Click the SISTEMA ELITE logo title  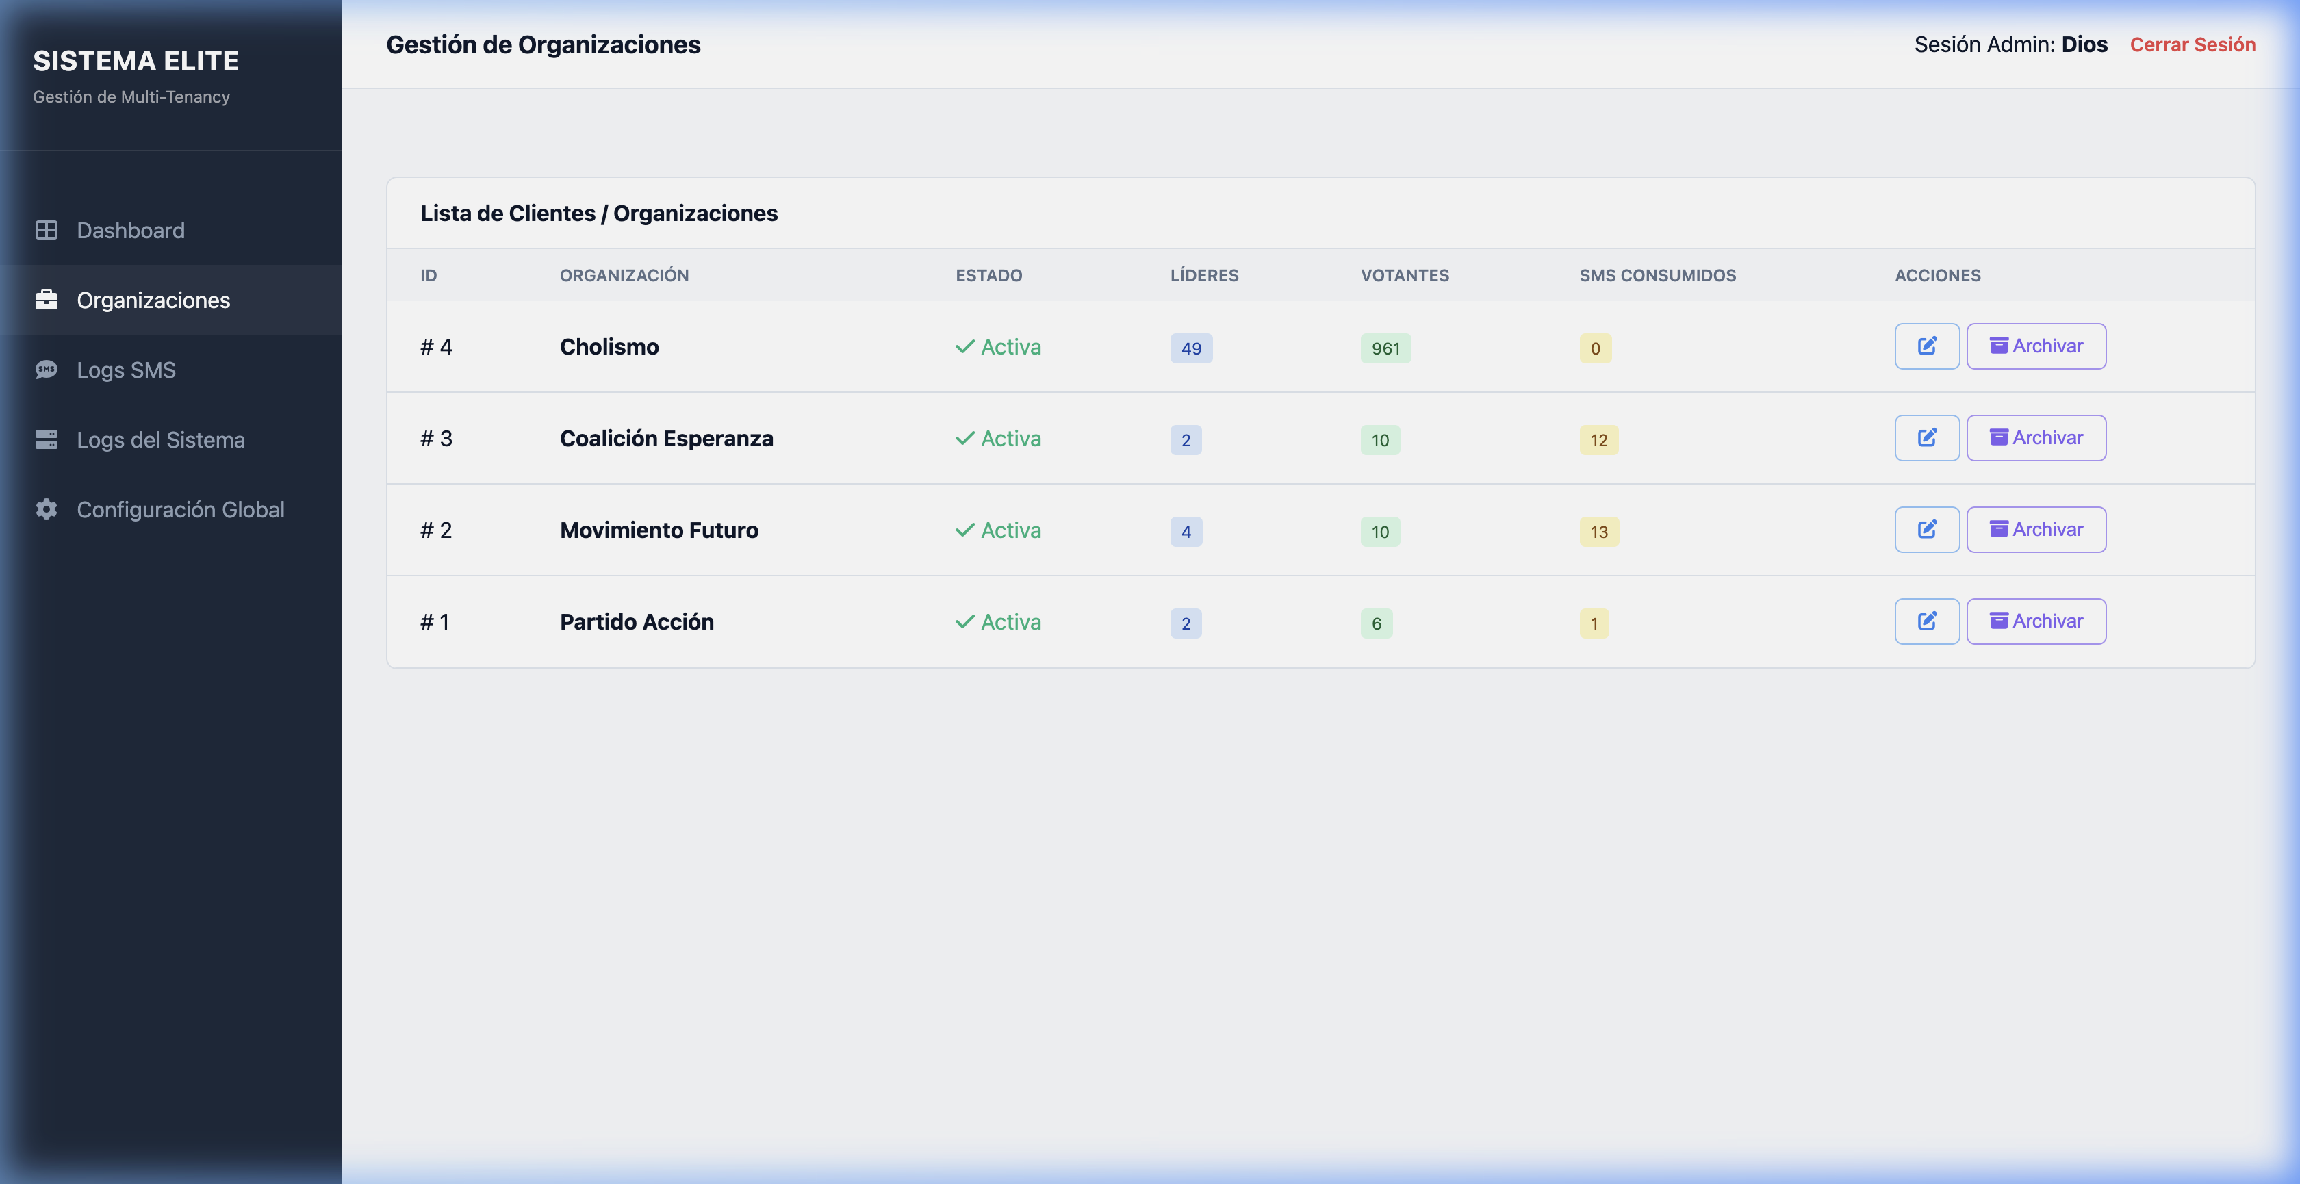coord(136,61)
